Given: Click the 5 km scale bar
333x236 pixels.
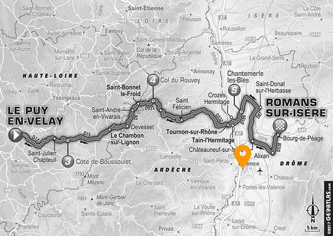Looking at the screenshot, I should [x=313, y=229].
